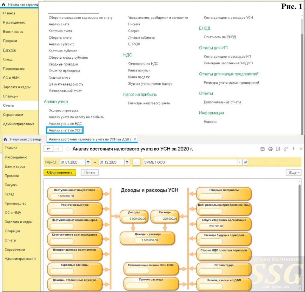Expand the ЭММЕТ ООО organization dropdown

click(240, 162)
